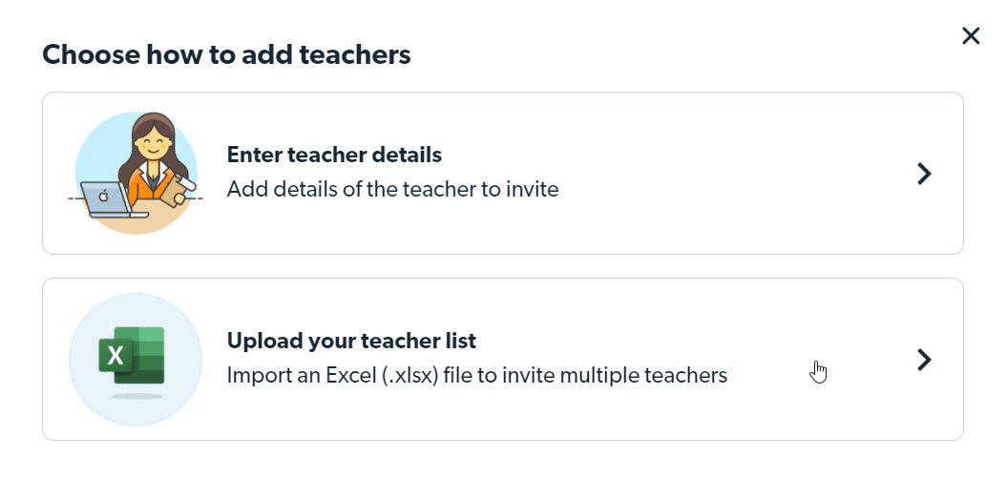The width and height of the screenshot is (1007, 478).
Task: Click the green grid squares of Excel logo
Action: 149,356
